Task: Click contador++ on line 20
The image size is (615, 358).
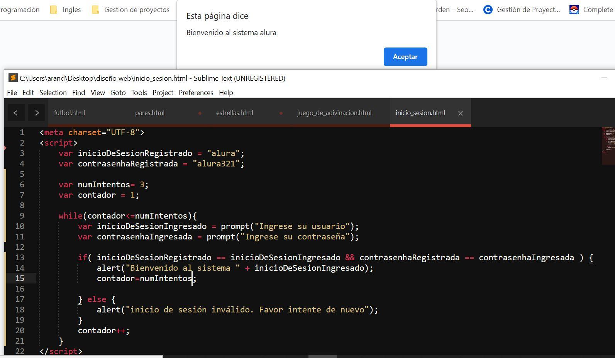Action: click(x=104, y=331)
